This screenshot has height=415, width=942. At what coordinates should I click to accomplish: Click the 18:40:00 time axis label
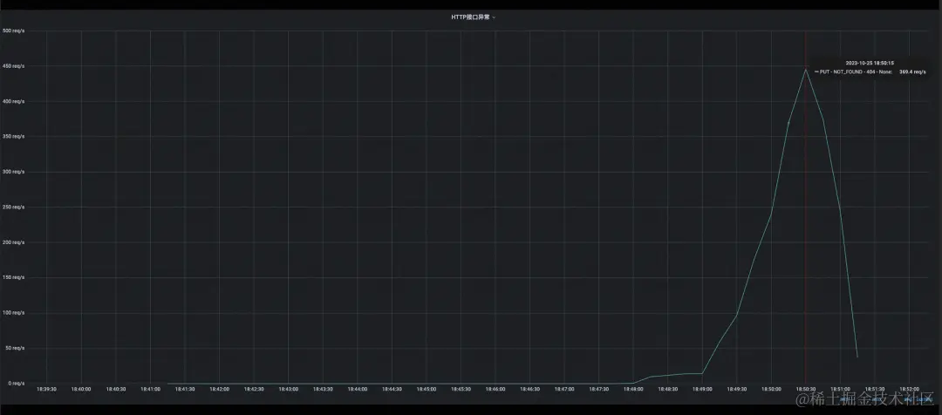81,389
